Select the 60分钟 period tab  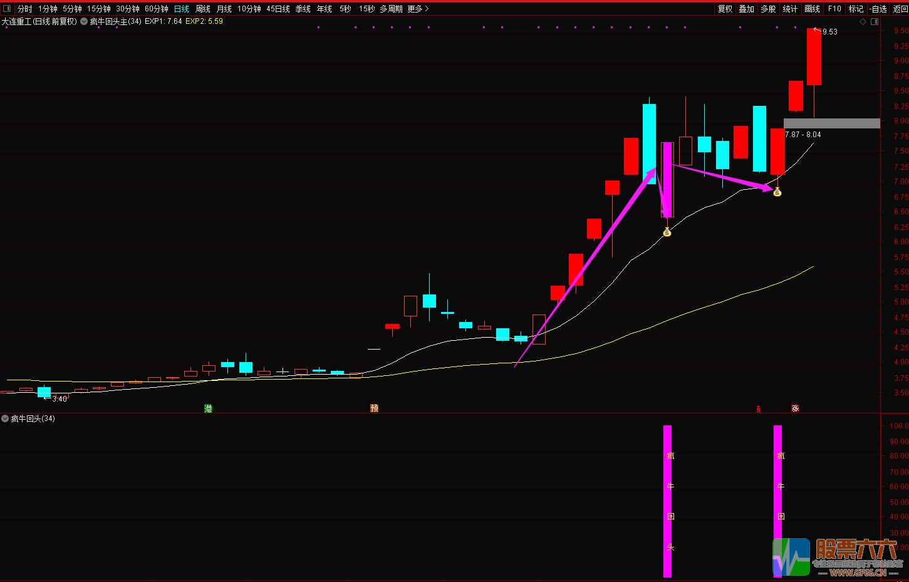(x=156, y=9)
